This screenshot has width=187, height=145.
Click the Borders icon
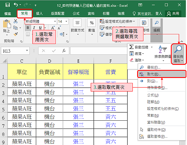tap(28, 34)
